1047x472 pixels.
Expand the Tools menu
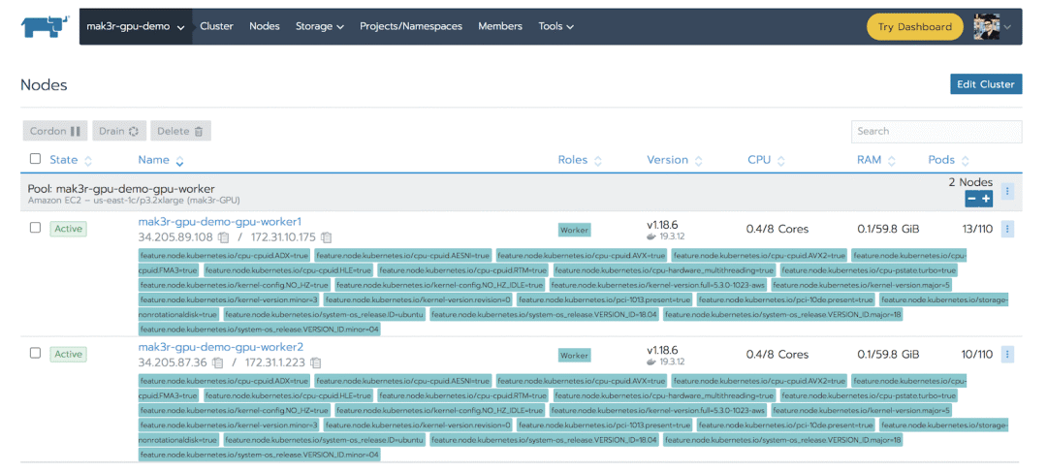555,27
